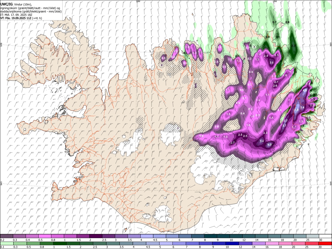Pick the swatch between 4 and 4.5 on upper scale
The image size is (332, 249).
point(147,236)
